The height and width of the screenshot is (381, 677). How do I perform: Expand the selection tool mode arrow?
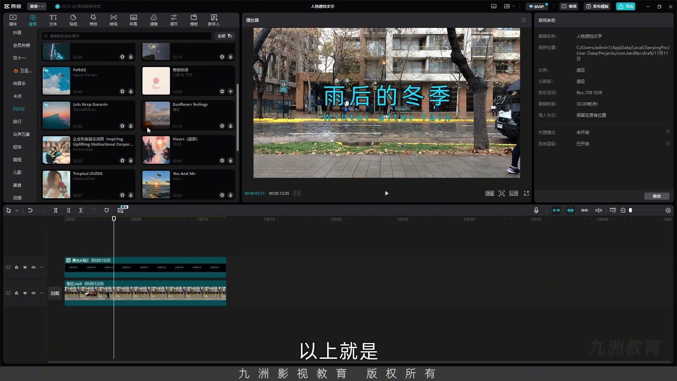point(17,211)
